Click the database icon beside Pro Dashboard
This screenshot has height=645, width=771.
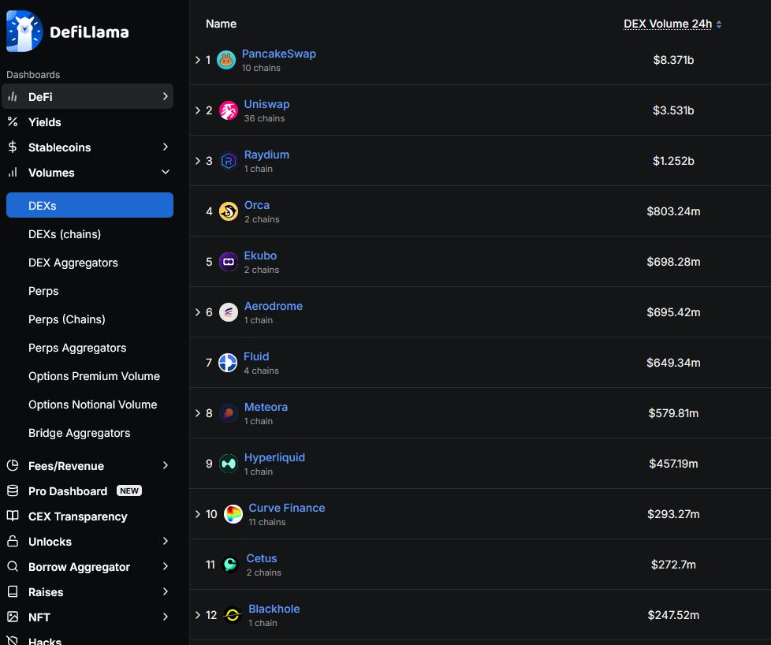(x=11, y=490)
